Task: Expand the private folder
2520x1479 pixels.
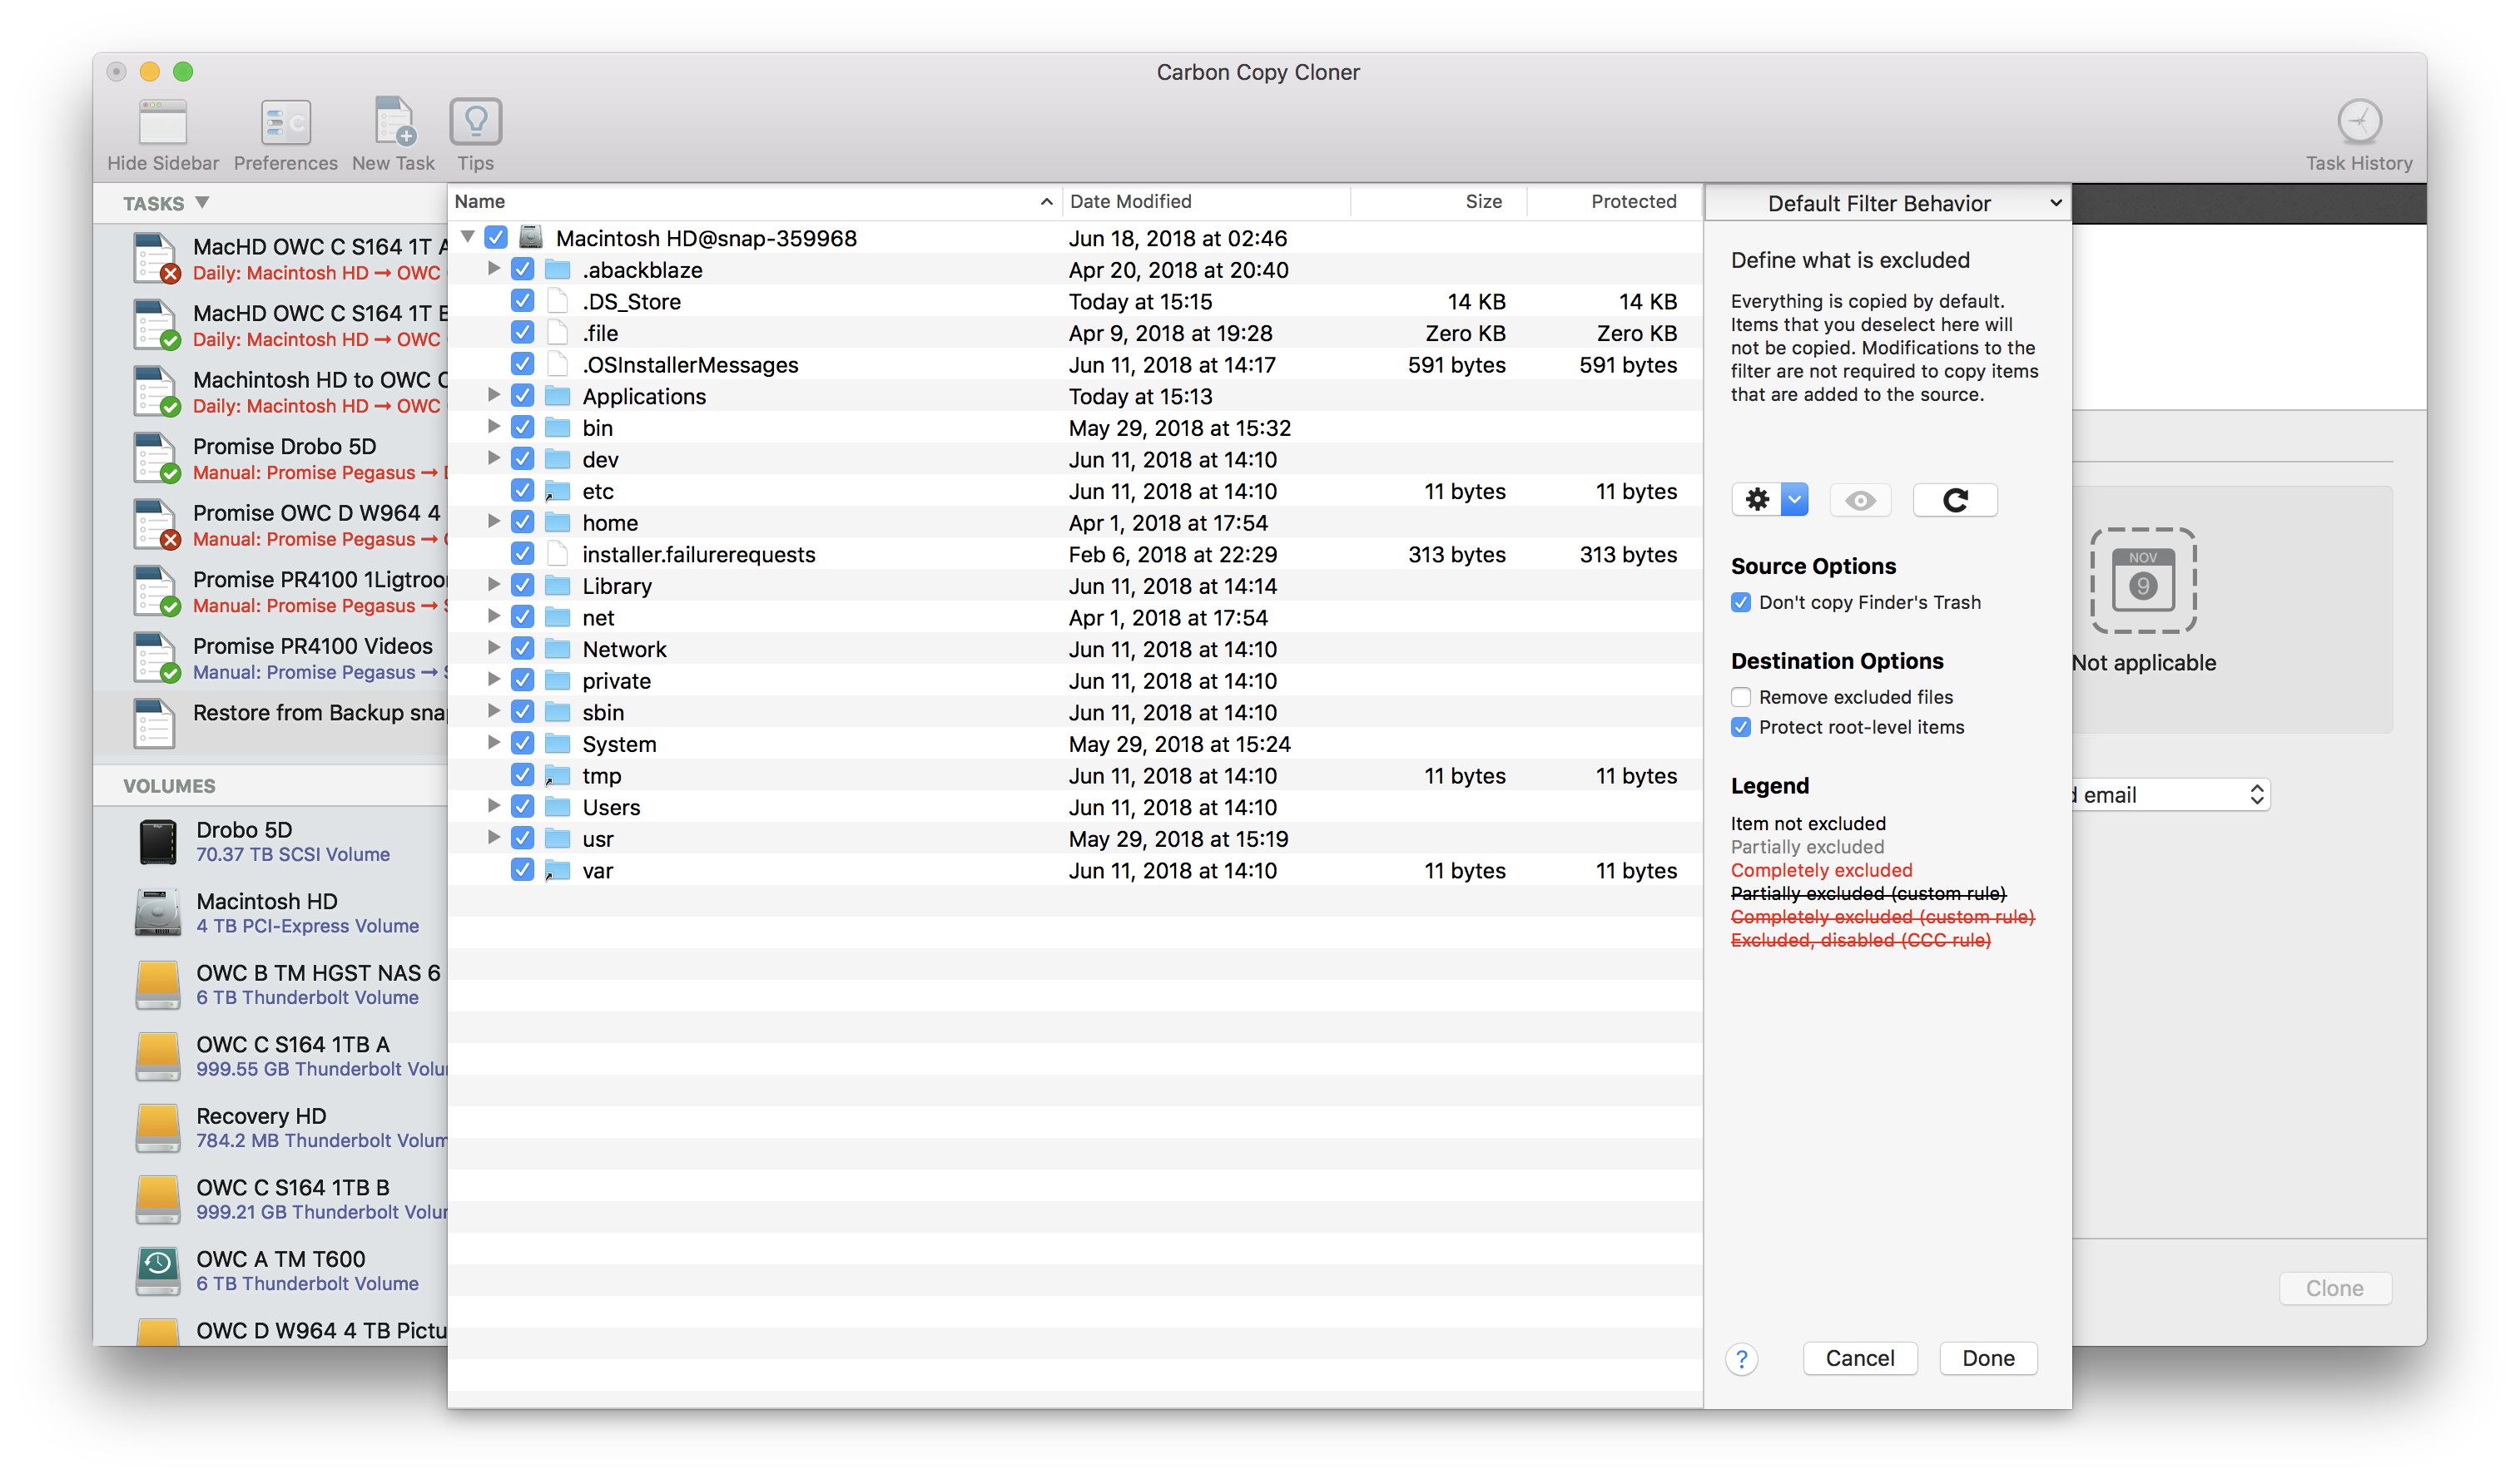Action: tap(493, 680)
